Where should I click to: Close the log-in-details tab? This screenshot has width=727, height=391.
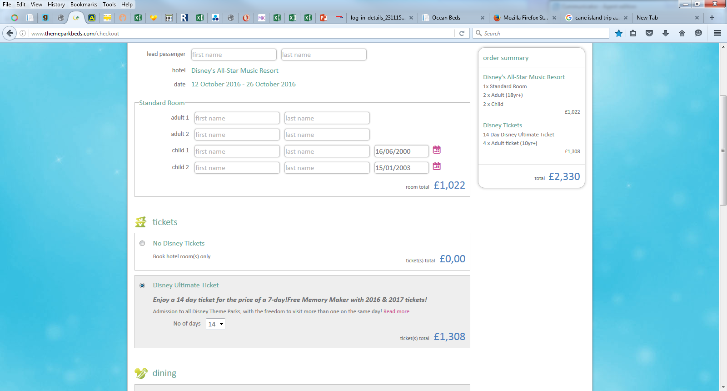[411, 18]
